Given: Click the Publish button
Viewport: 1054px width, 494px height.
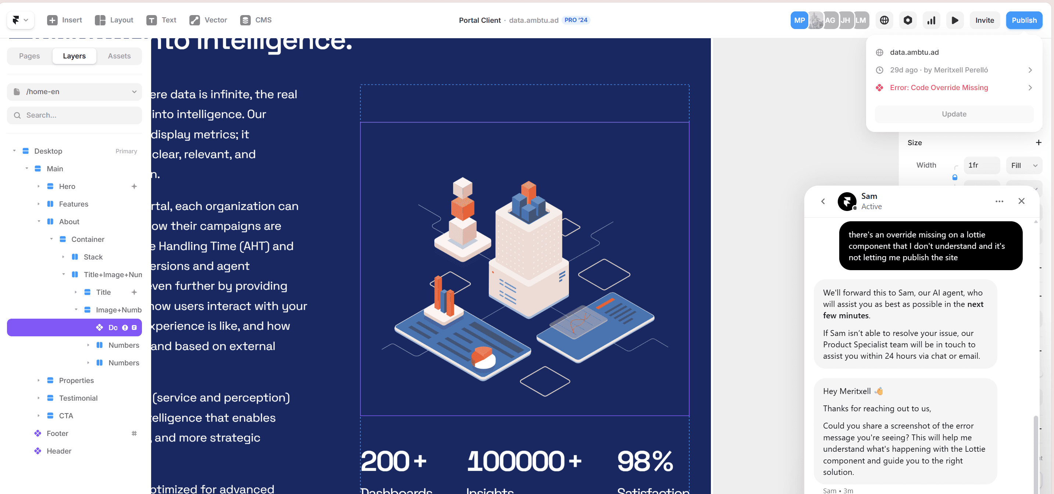Looking at the screenshot, I should click(x=1024, y=20).
